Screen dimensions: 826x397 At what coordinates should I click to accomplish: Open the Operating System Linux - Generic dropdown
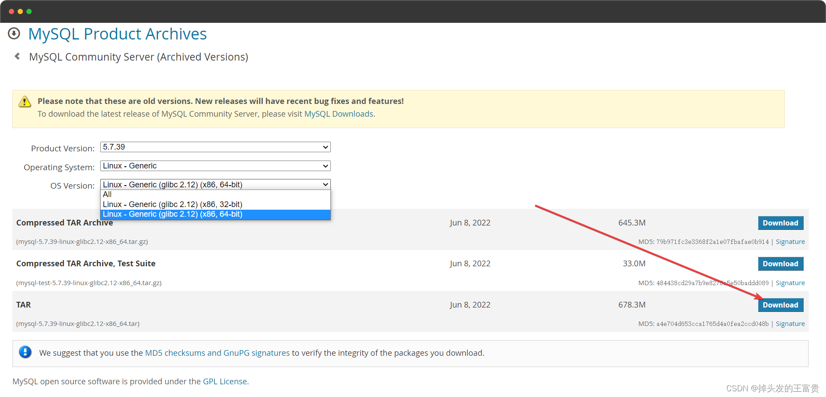click(215, 166)
